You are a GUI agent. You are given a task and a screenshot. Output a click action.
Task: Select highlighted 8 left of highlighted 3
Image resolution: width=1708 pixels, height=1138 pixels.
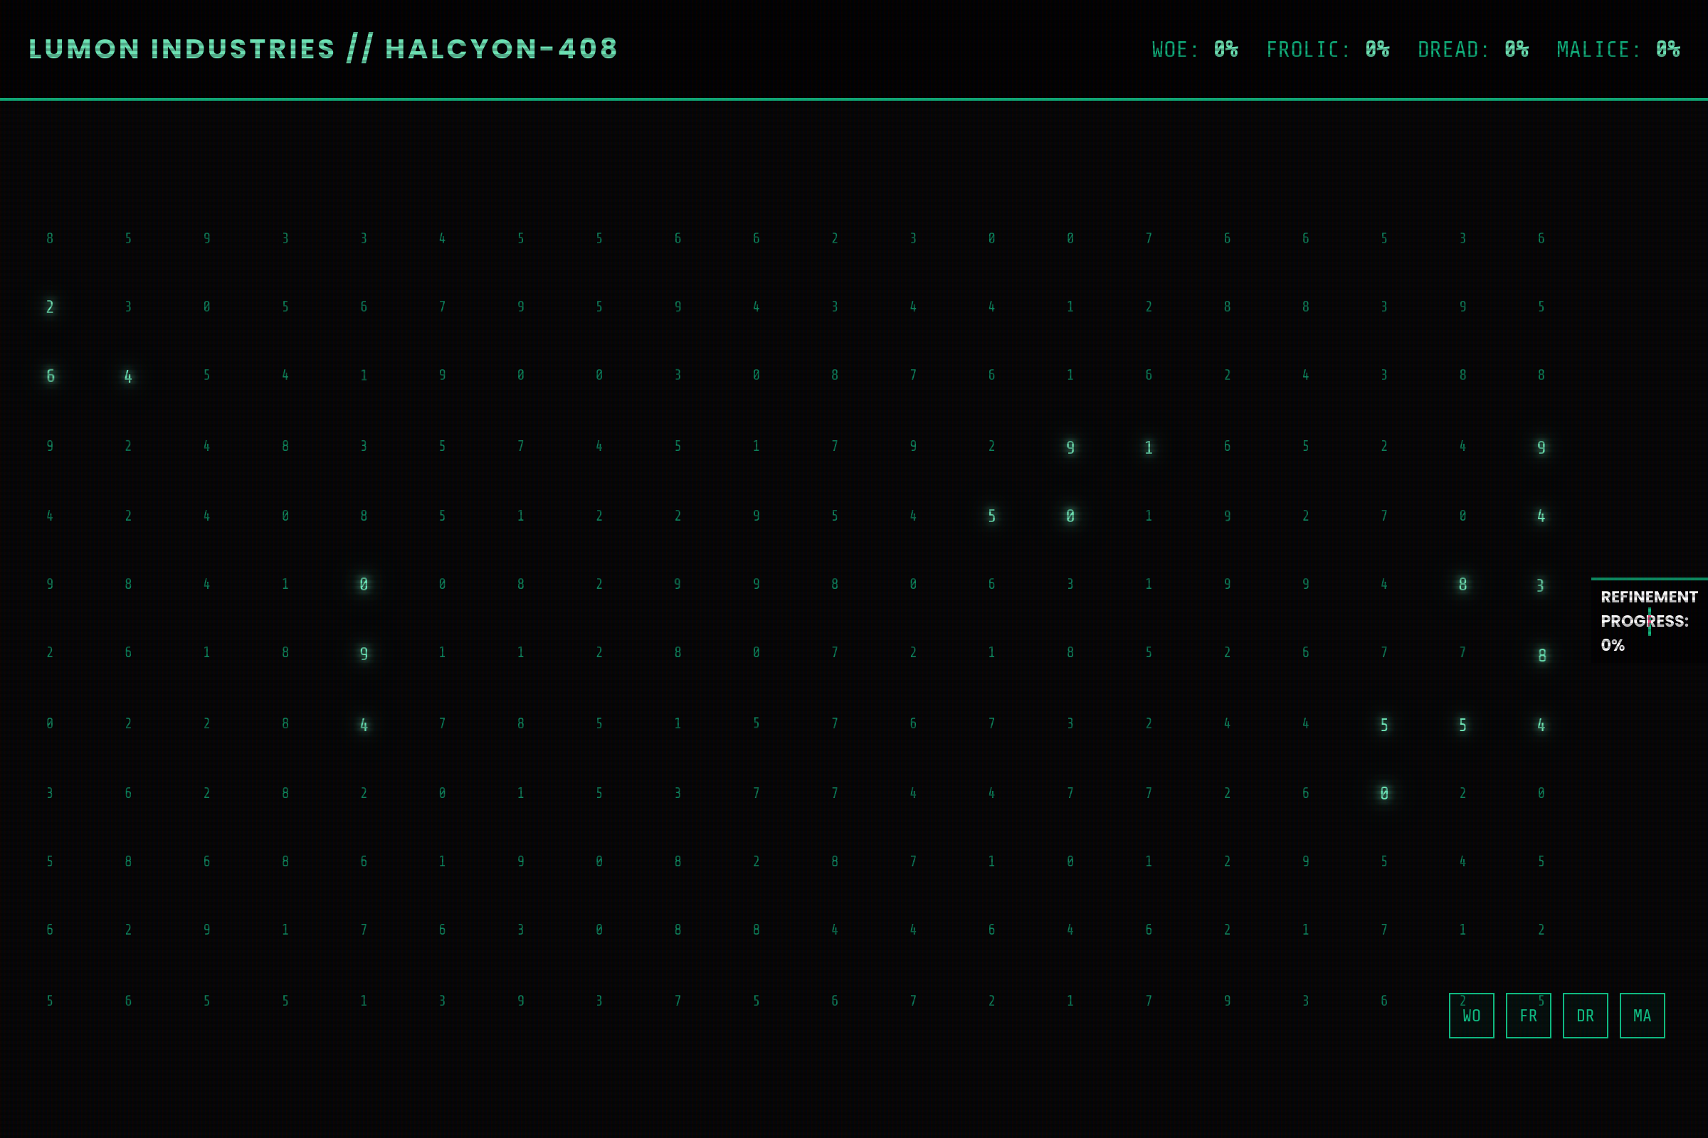1462,584
